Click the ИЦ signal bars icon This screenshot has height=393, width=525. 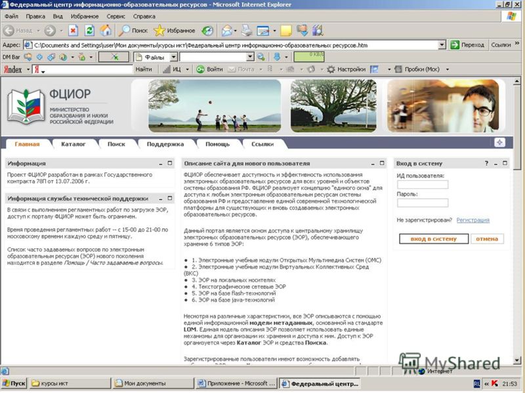pyautogui.click(x=167, y=69)
